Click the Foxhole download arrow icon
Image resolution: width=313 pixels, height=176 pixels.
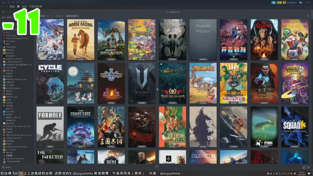click(40, 144)
